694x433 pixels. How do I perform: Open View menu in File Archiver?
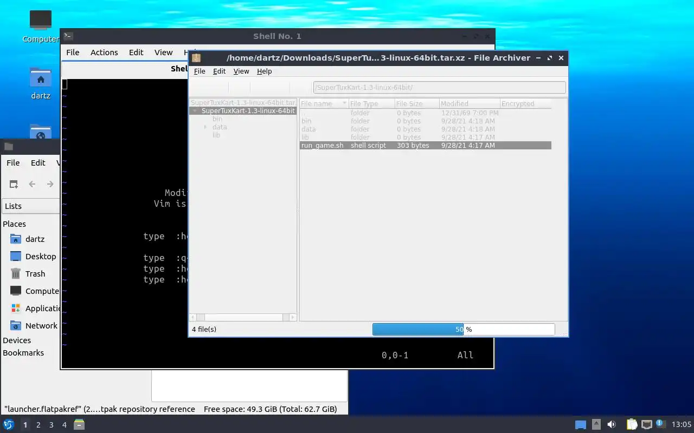tap(241, 71)
